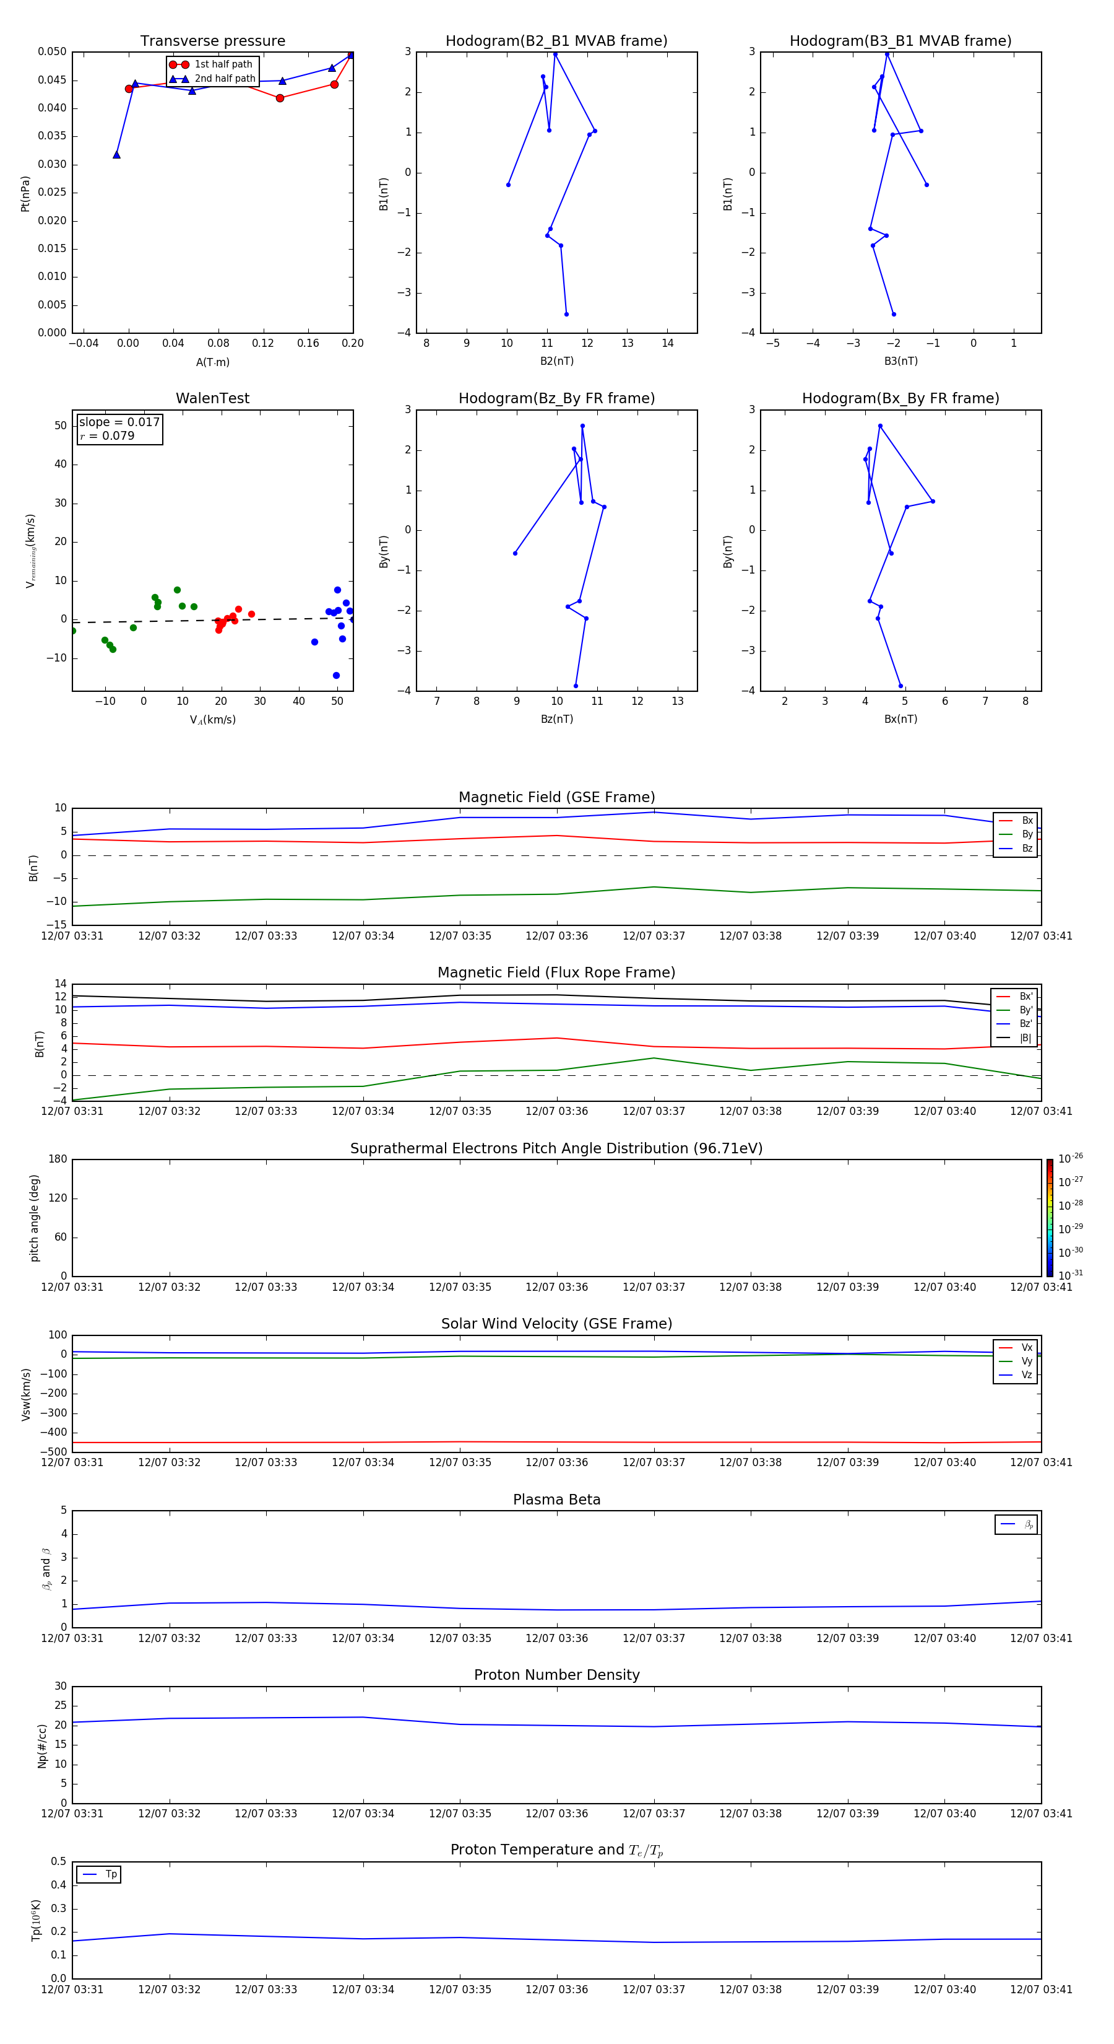
Task: Click Vy entry in Solar Wind legend
Action: [x=1016, y=1361]
